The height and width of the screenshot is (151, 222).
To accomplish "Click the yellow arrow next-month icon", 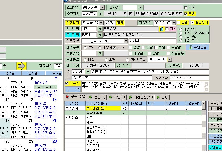I will pos(21,66).
